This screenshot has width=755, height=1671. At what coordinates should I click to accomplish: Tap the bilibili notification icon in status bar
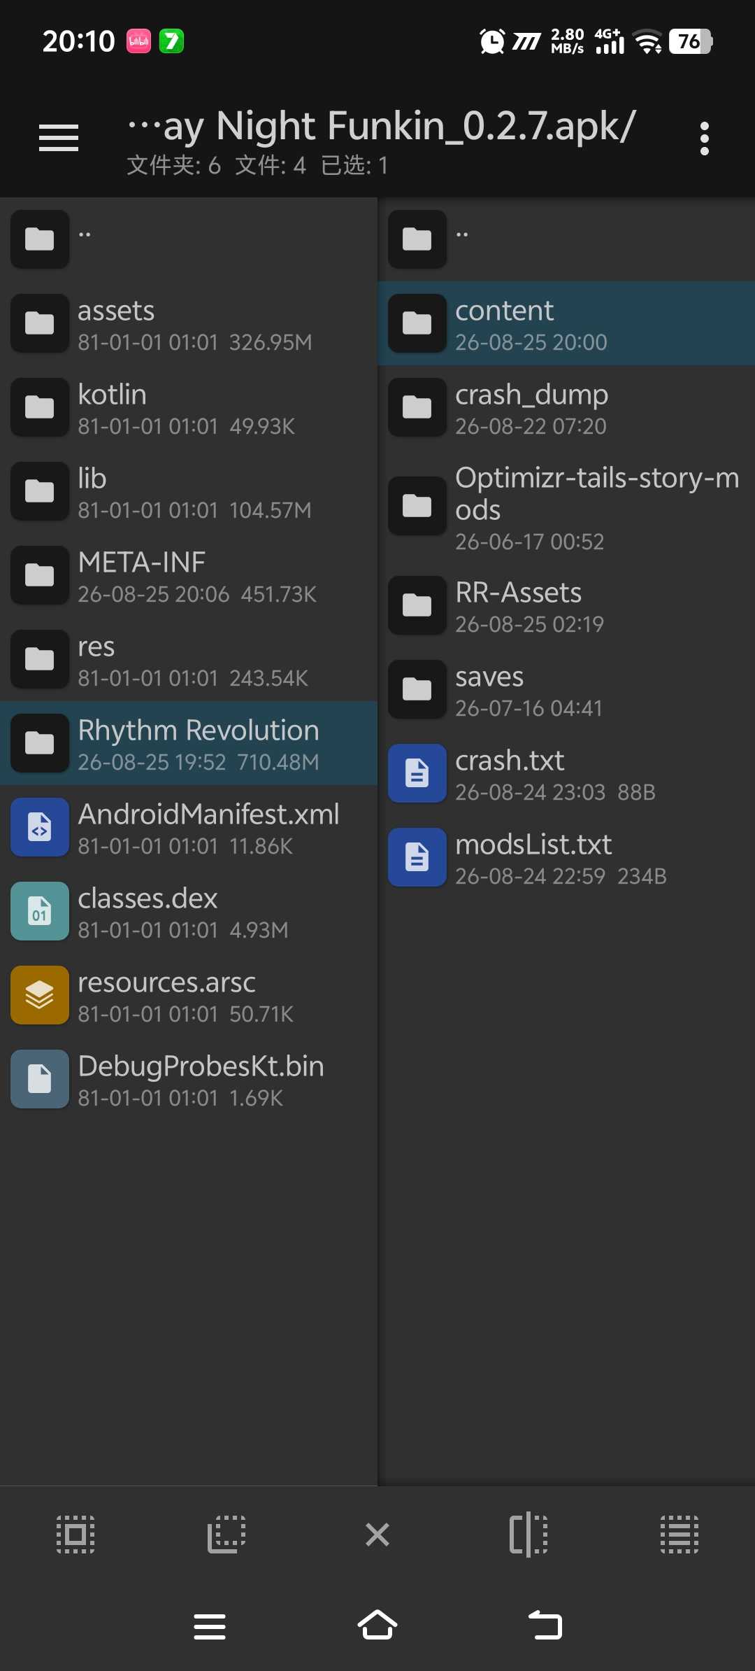(x=138, y=41)
